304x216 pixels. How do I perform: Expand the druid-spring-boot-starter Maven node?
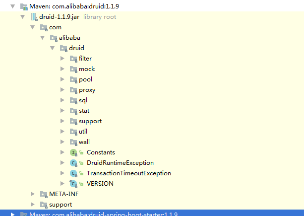pos(13,215)
